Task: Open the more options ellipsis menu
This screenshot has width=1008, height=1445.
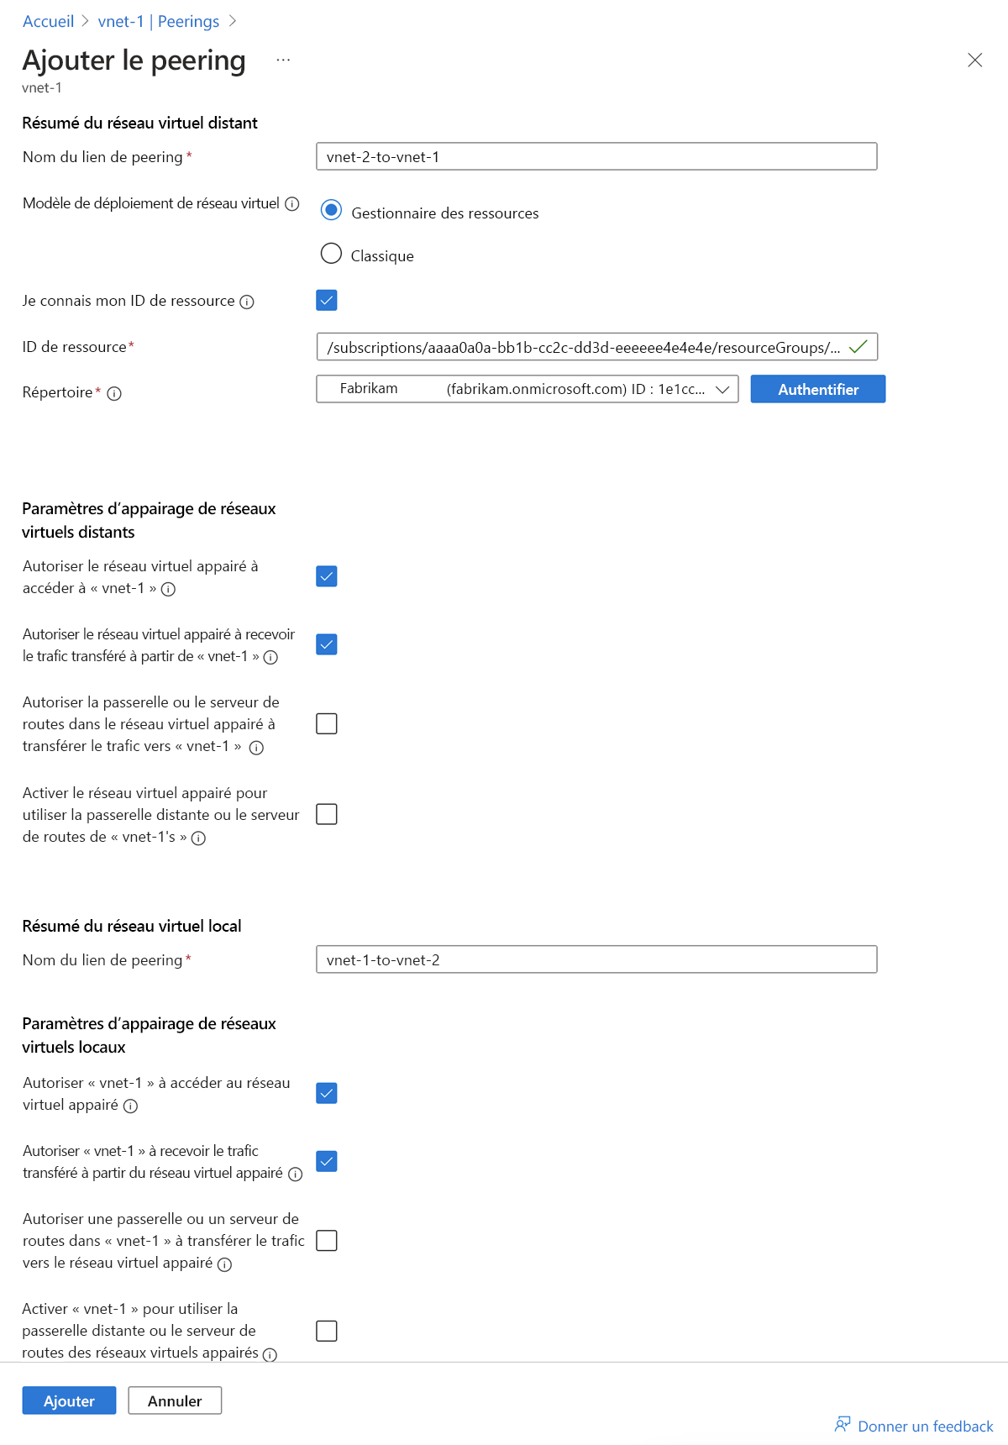Action: click(283, 60)
